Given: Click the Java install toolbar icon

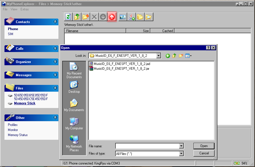Looking at the screenshot, I should (131, 17).
